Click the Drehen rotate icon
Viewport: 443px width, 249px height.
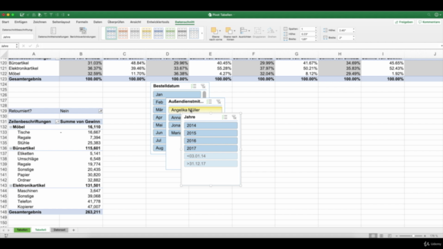point(271,30)
